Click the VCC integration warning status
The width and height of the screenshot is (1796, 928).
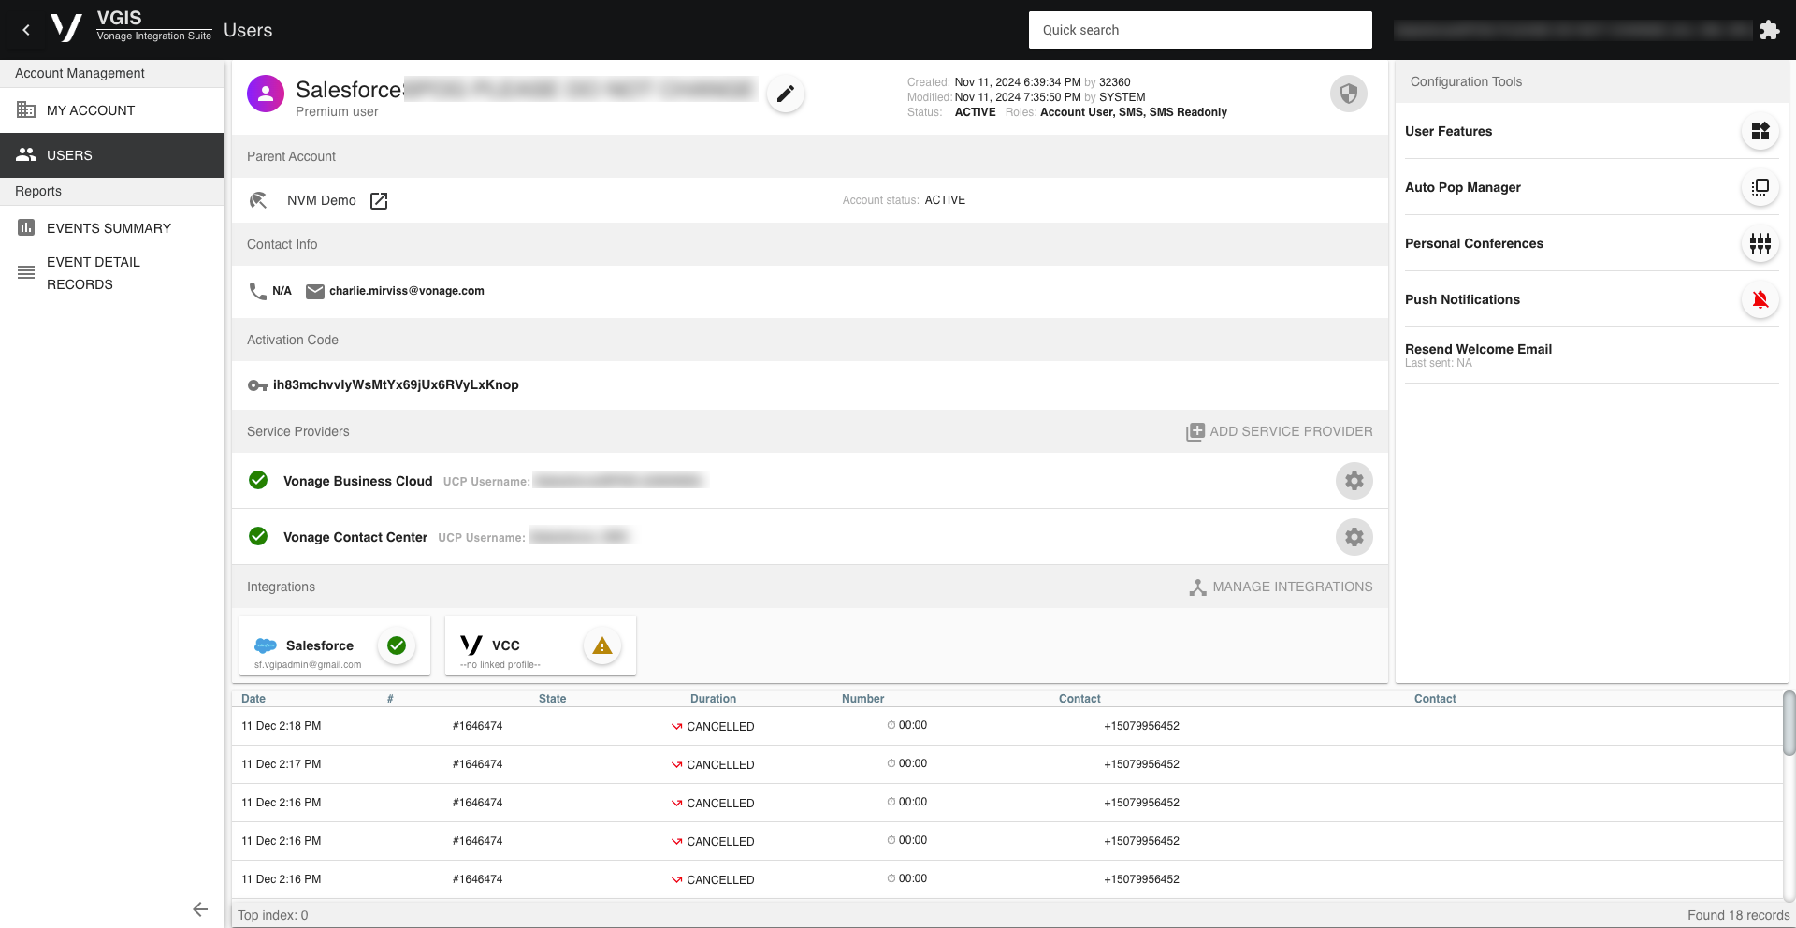[x=602, y=645]
